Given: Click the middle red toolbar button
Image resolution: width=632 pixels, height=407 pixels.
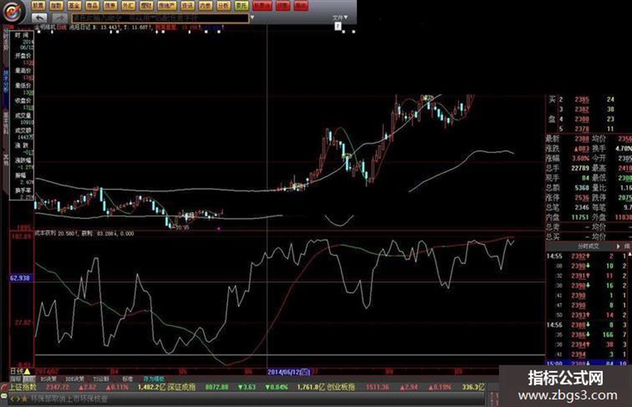Looking at the screenshot, I should click(x=283, y=5).
